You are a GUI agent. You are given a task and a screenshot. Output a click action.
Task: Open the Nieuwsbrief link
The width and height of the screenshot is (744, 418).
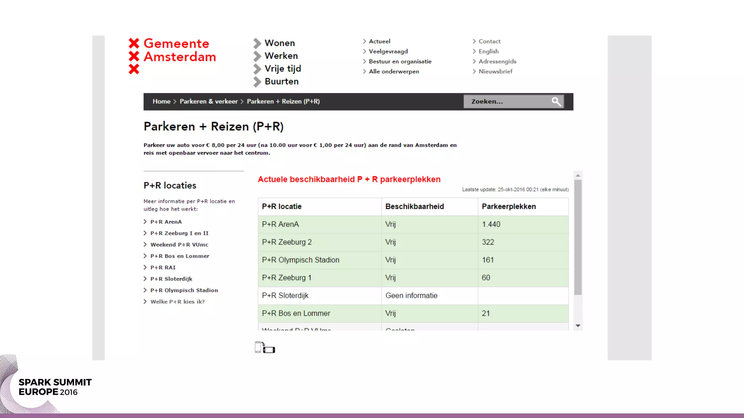[495, 71]
